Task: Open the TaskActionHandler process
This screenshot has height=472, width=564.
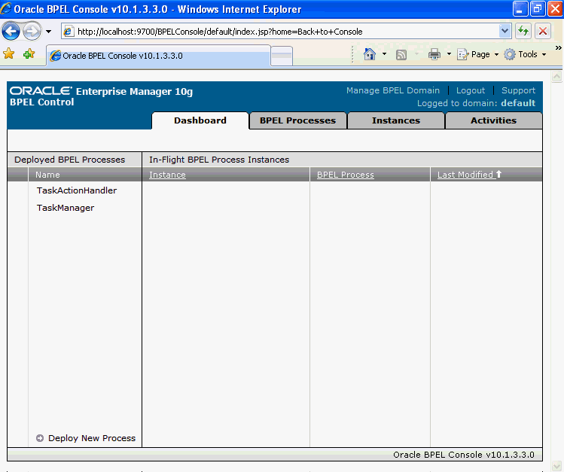Action: coord(77,190)
